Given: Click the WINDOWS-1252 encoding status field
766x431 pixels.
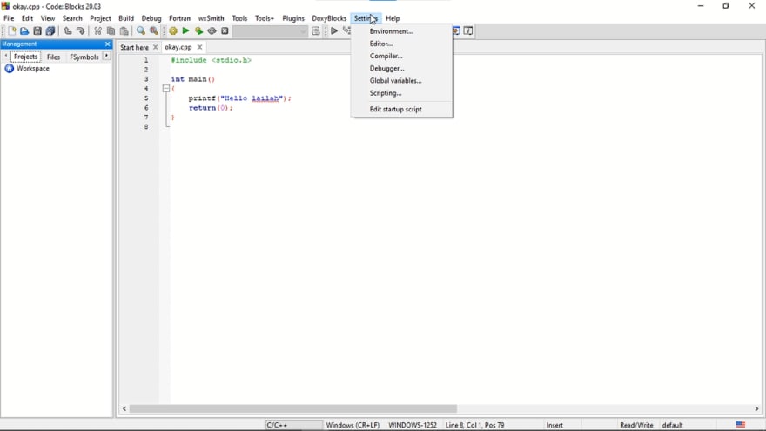Looking at the screenshot, I should click(x=413, y=425).
